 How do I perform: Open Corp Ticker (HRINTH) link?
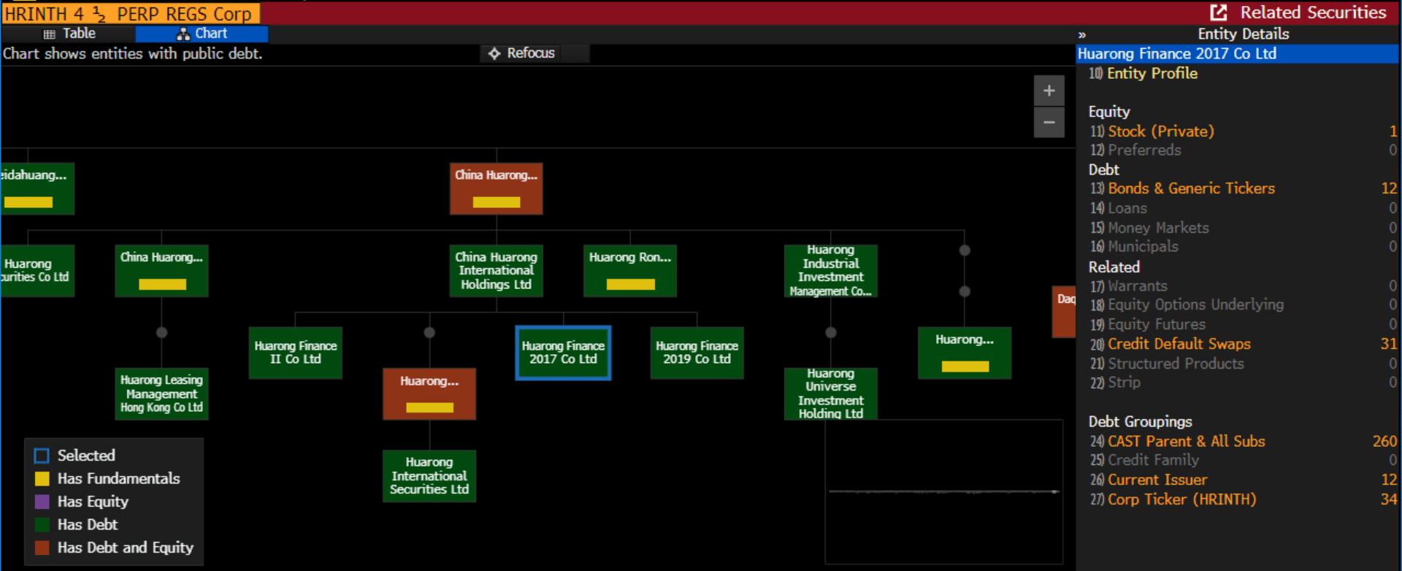click(1181, 499)
